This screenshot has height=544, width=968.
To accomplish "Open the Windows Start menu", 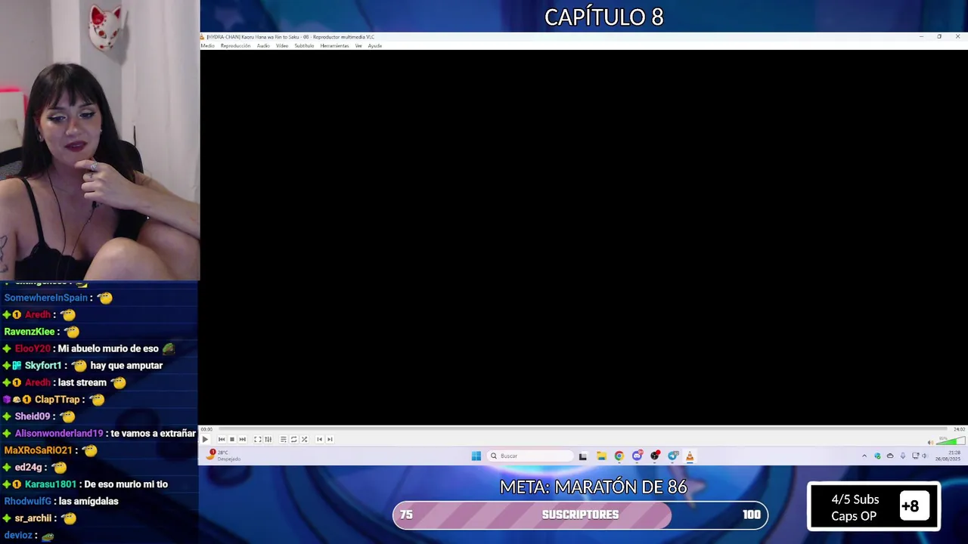I will pos(476,456).
